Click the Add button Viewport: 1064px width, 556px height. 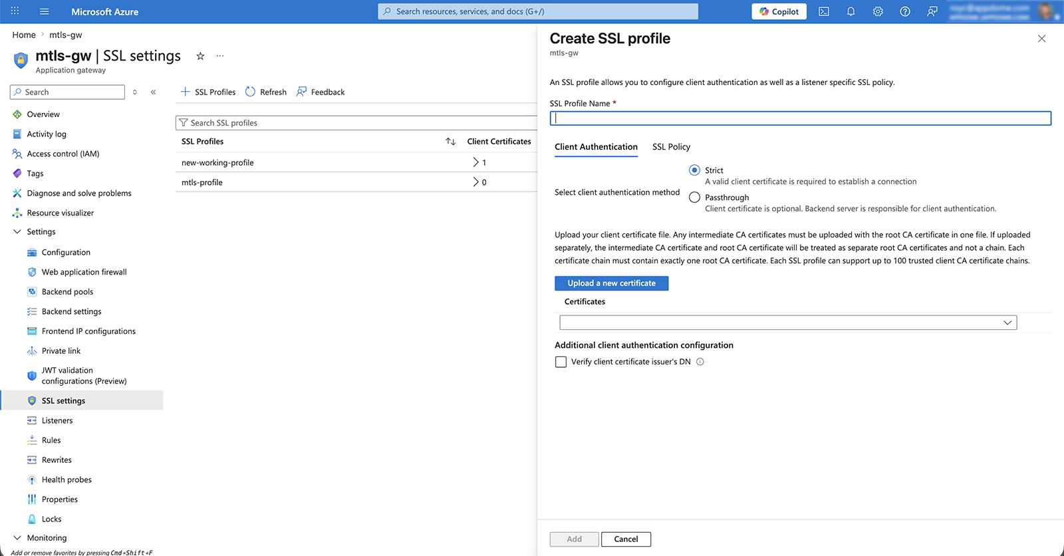pos(574,539)
